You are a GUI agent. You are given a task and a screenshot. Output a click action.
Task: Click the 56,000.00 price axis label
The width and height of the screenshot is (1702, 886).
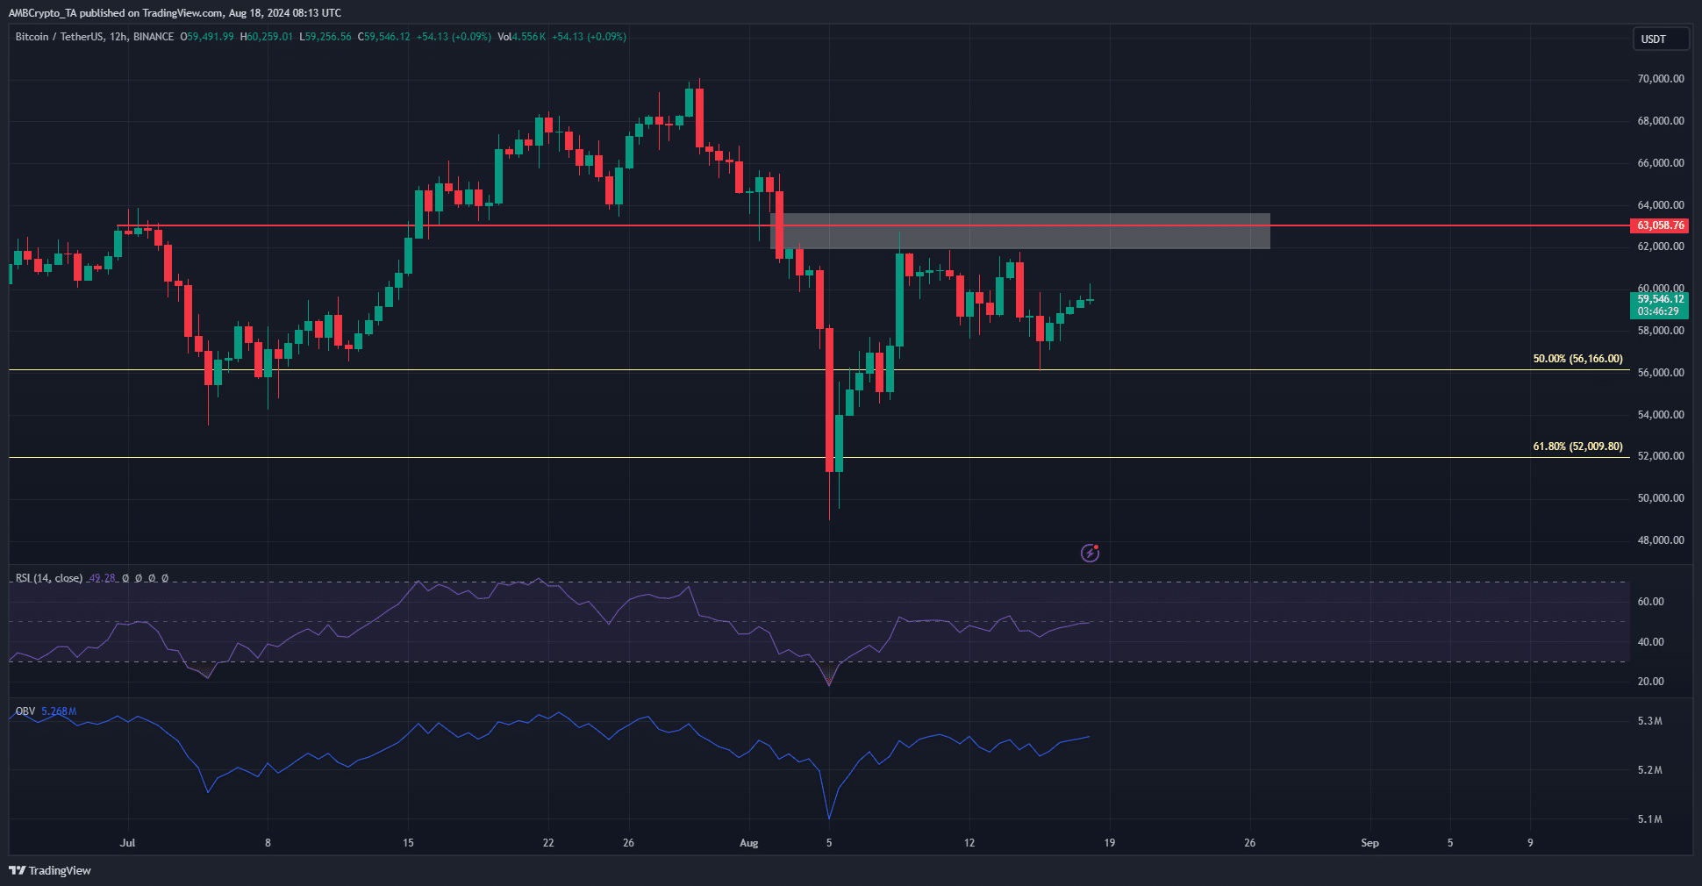click(1661, 373)
